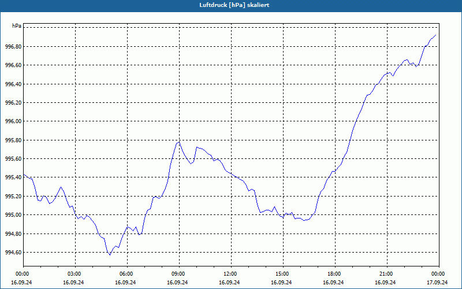Viewport: 462px width, 289px height.
Task: Select the 996,20 axis value
Action: click(13, 103)
